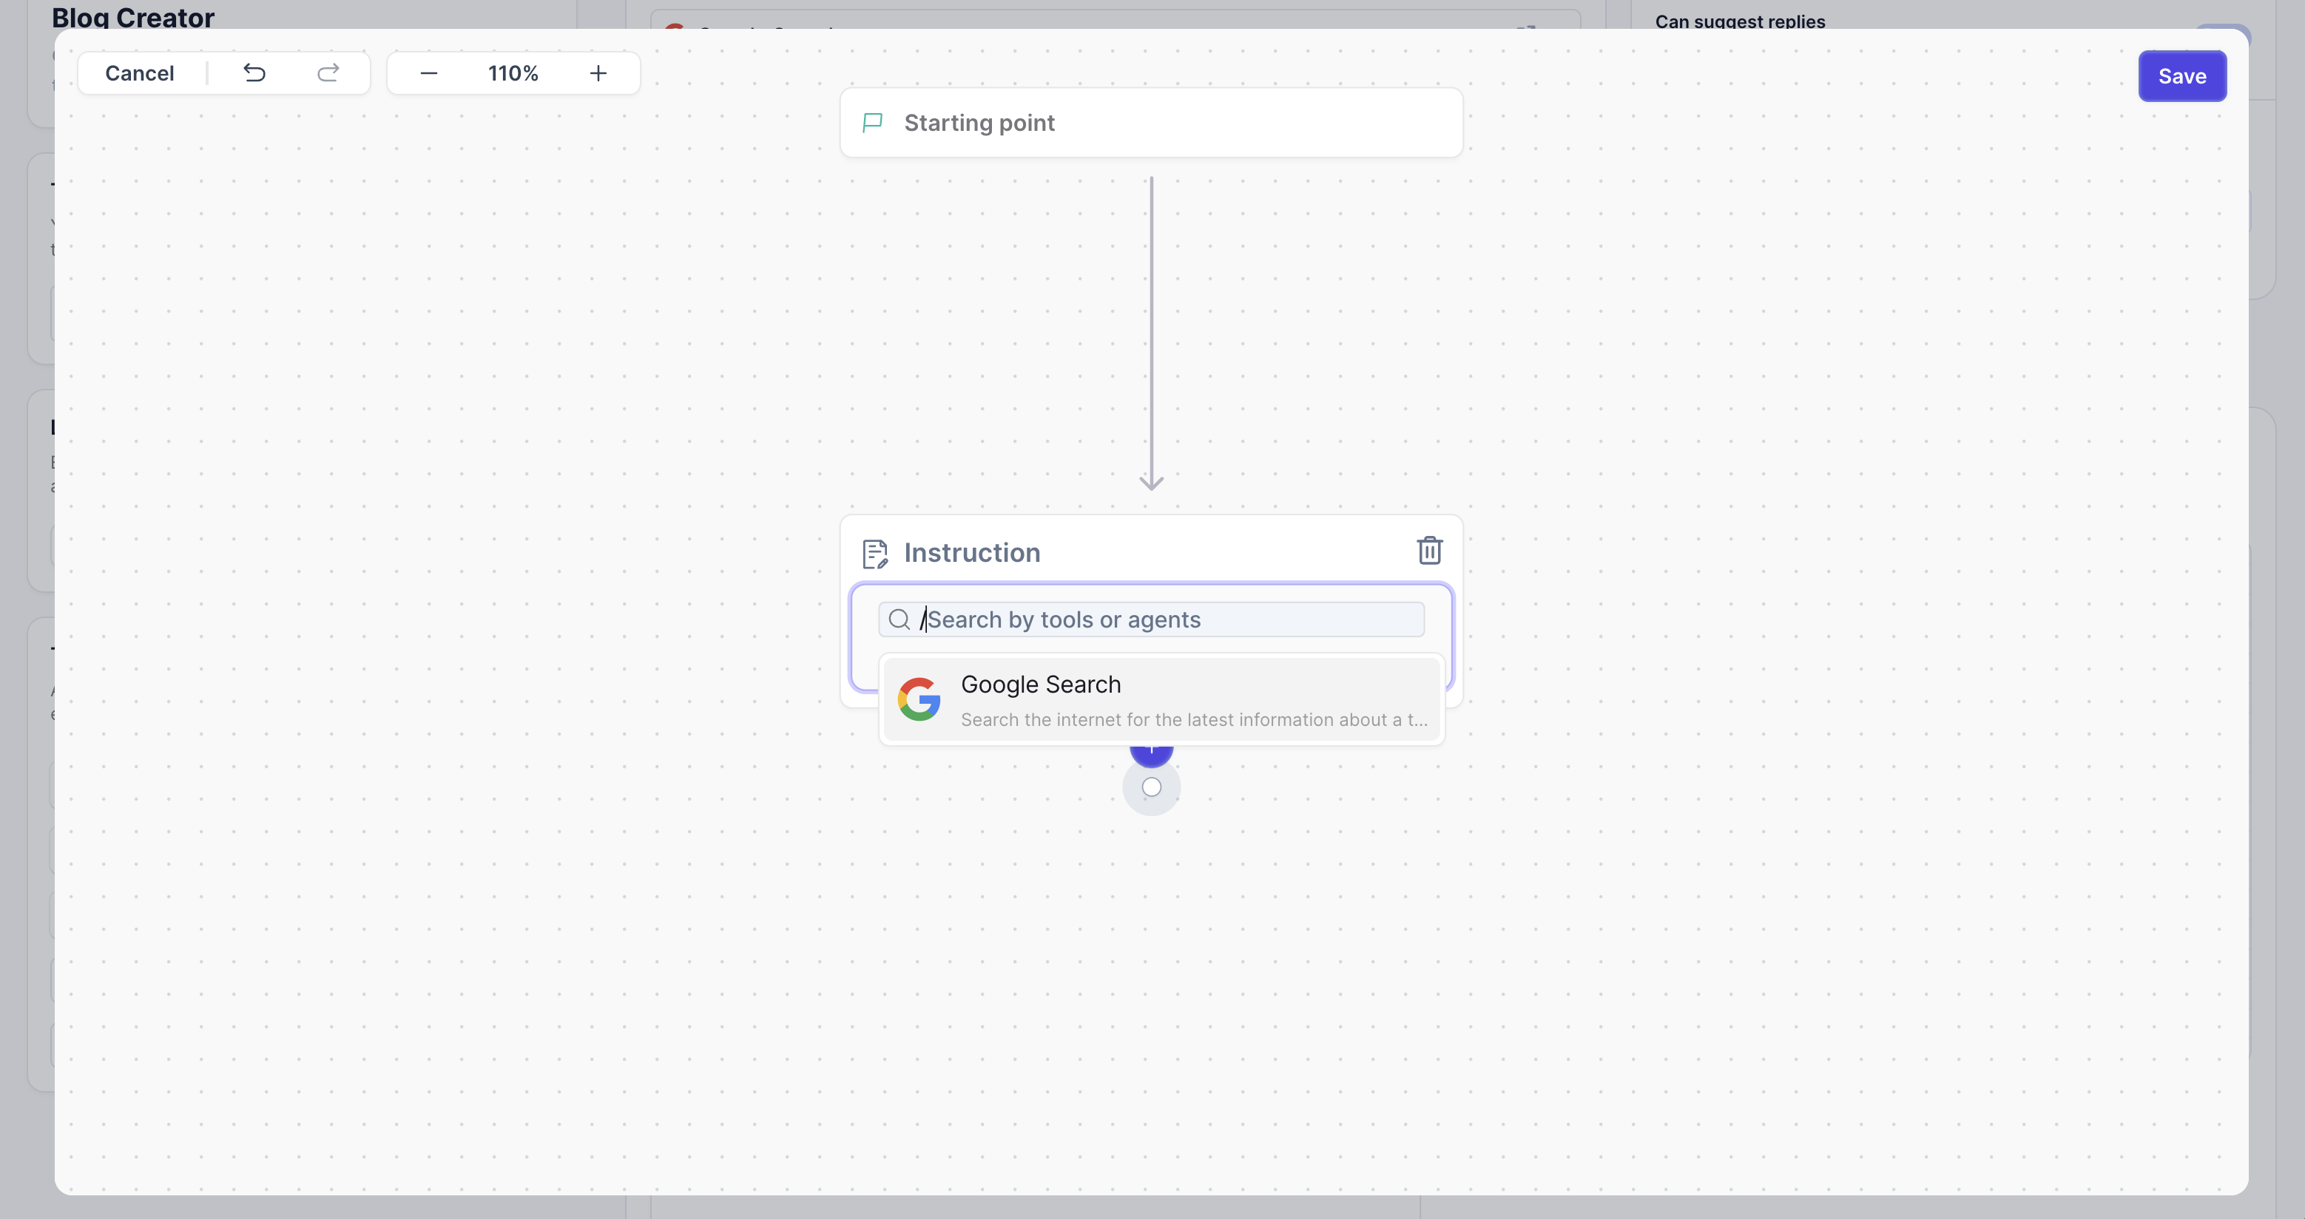The width and height of the screenshot is (2305, 1219).
Task: Click the 110% zoom level display
Action: pyautogui.click(x=513, y=73)
